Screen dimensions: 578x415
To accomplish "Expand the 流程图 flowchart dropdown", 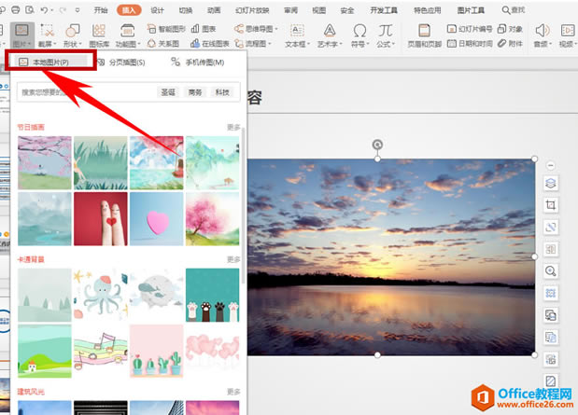I will 270,44.
